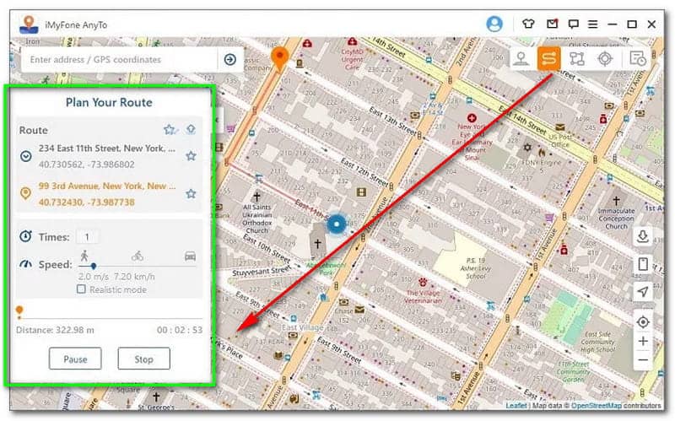Click start coordinates 40.730562, -73.986802

87,165
